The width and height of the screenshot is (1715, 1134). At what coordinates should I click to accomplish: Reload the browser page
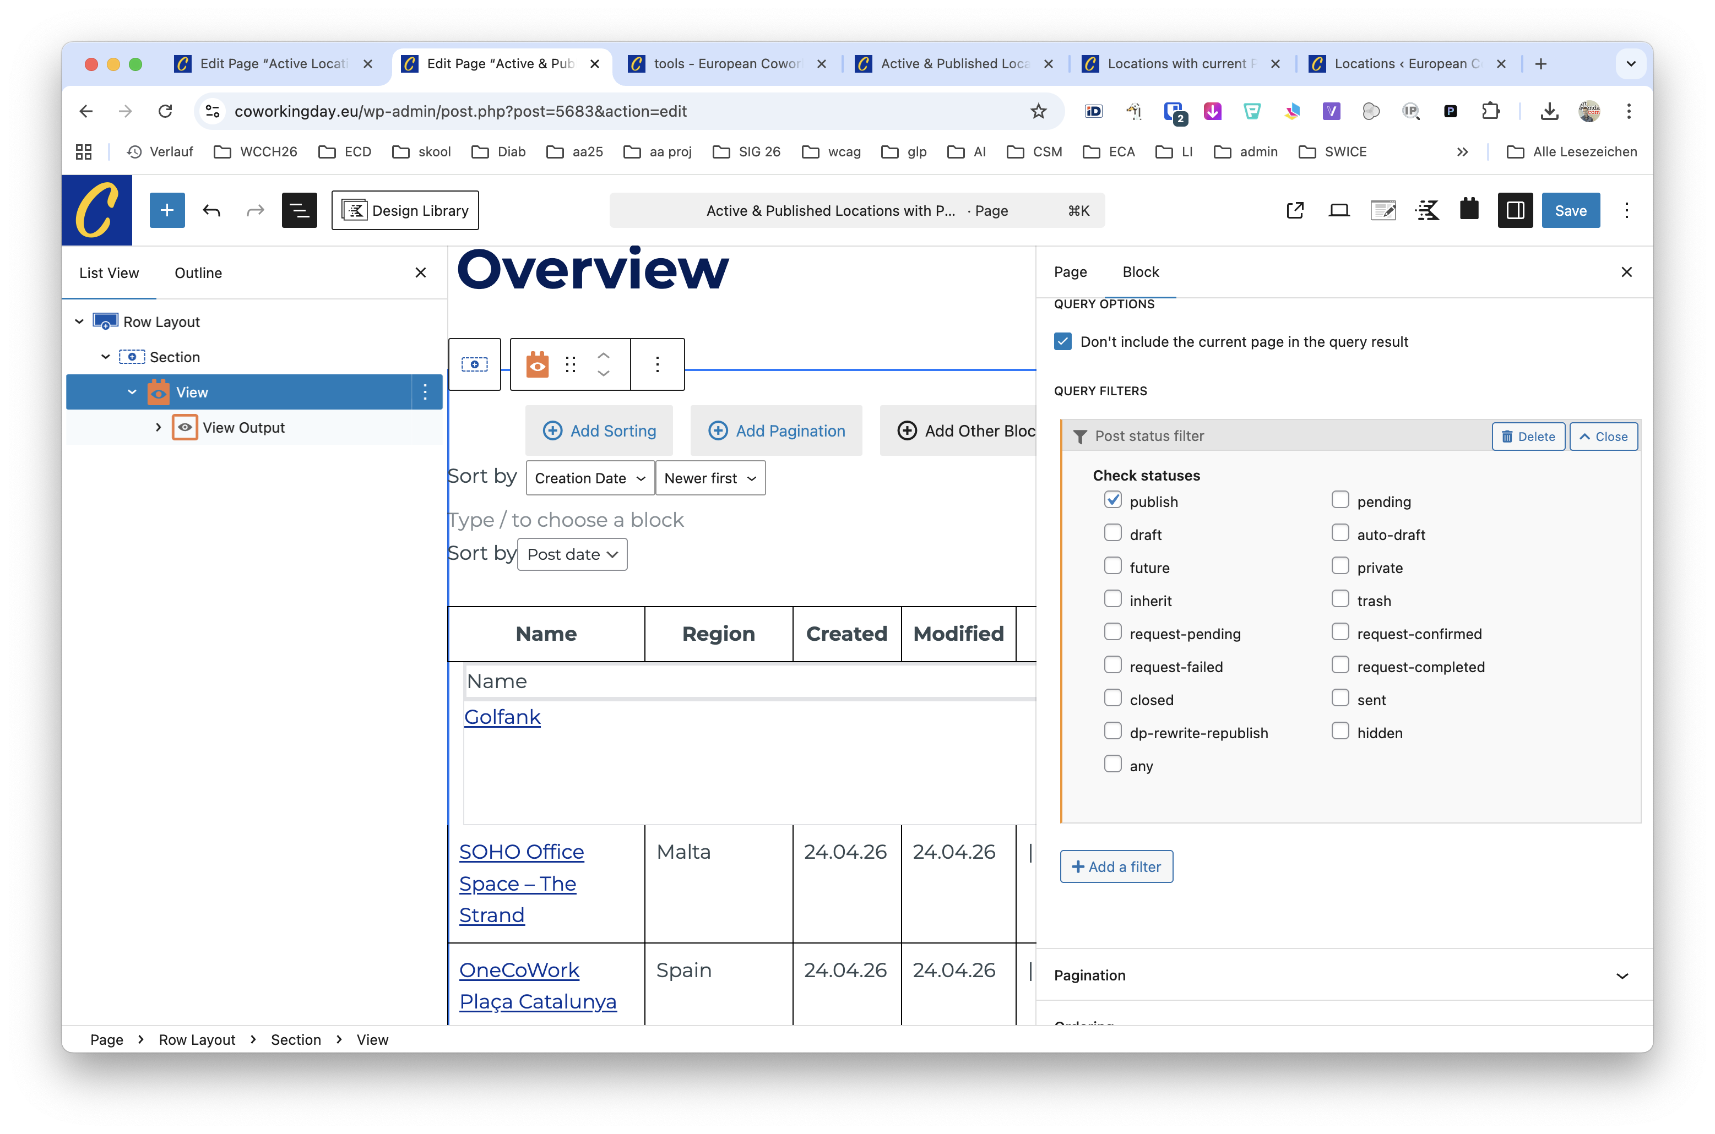pos(165,111)
